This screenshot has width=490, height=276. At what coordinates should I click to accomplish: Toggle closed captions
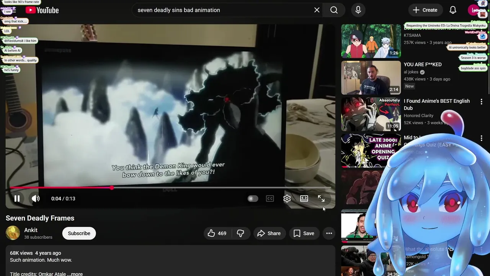click(x=270, y=199)
